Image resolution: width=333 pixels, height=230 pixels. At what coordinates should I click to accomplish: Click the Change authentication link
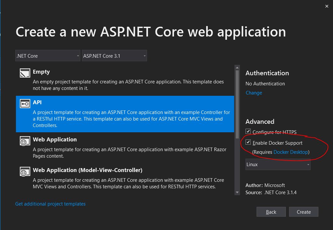254,93
